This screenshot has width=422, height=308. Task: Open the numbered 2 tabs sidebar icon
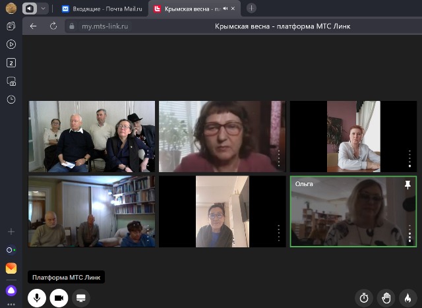coord(11,63)
